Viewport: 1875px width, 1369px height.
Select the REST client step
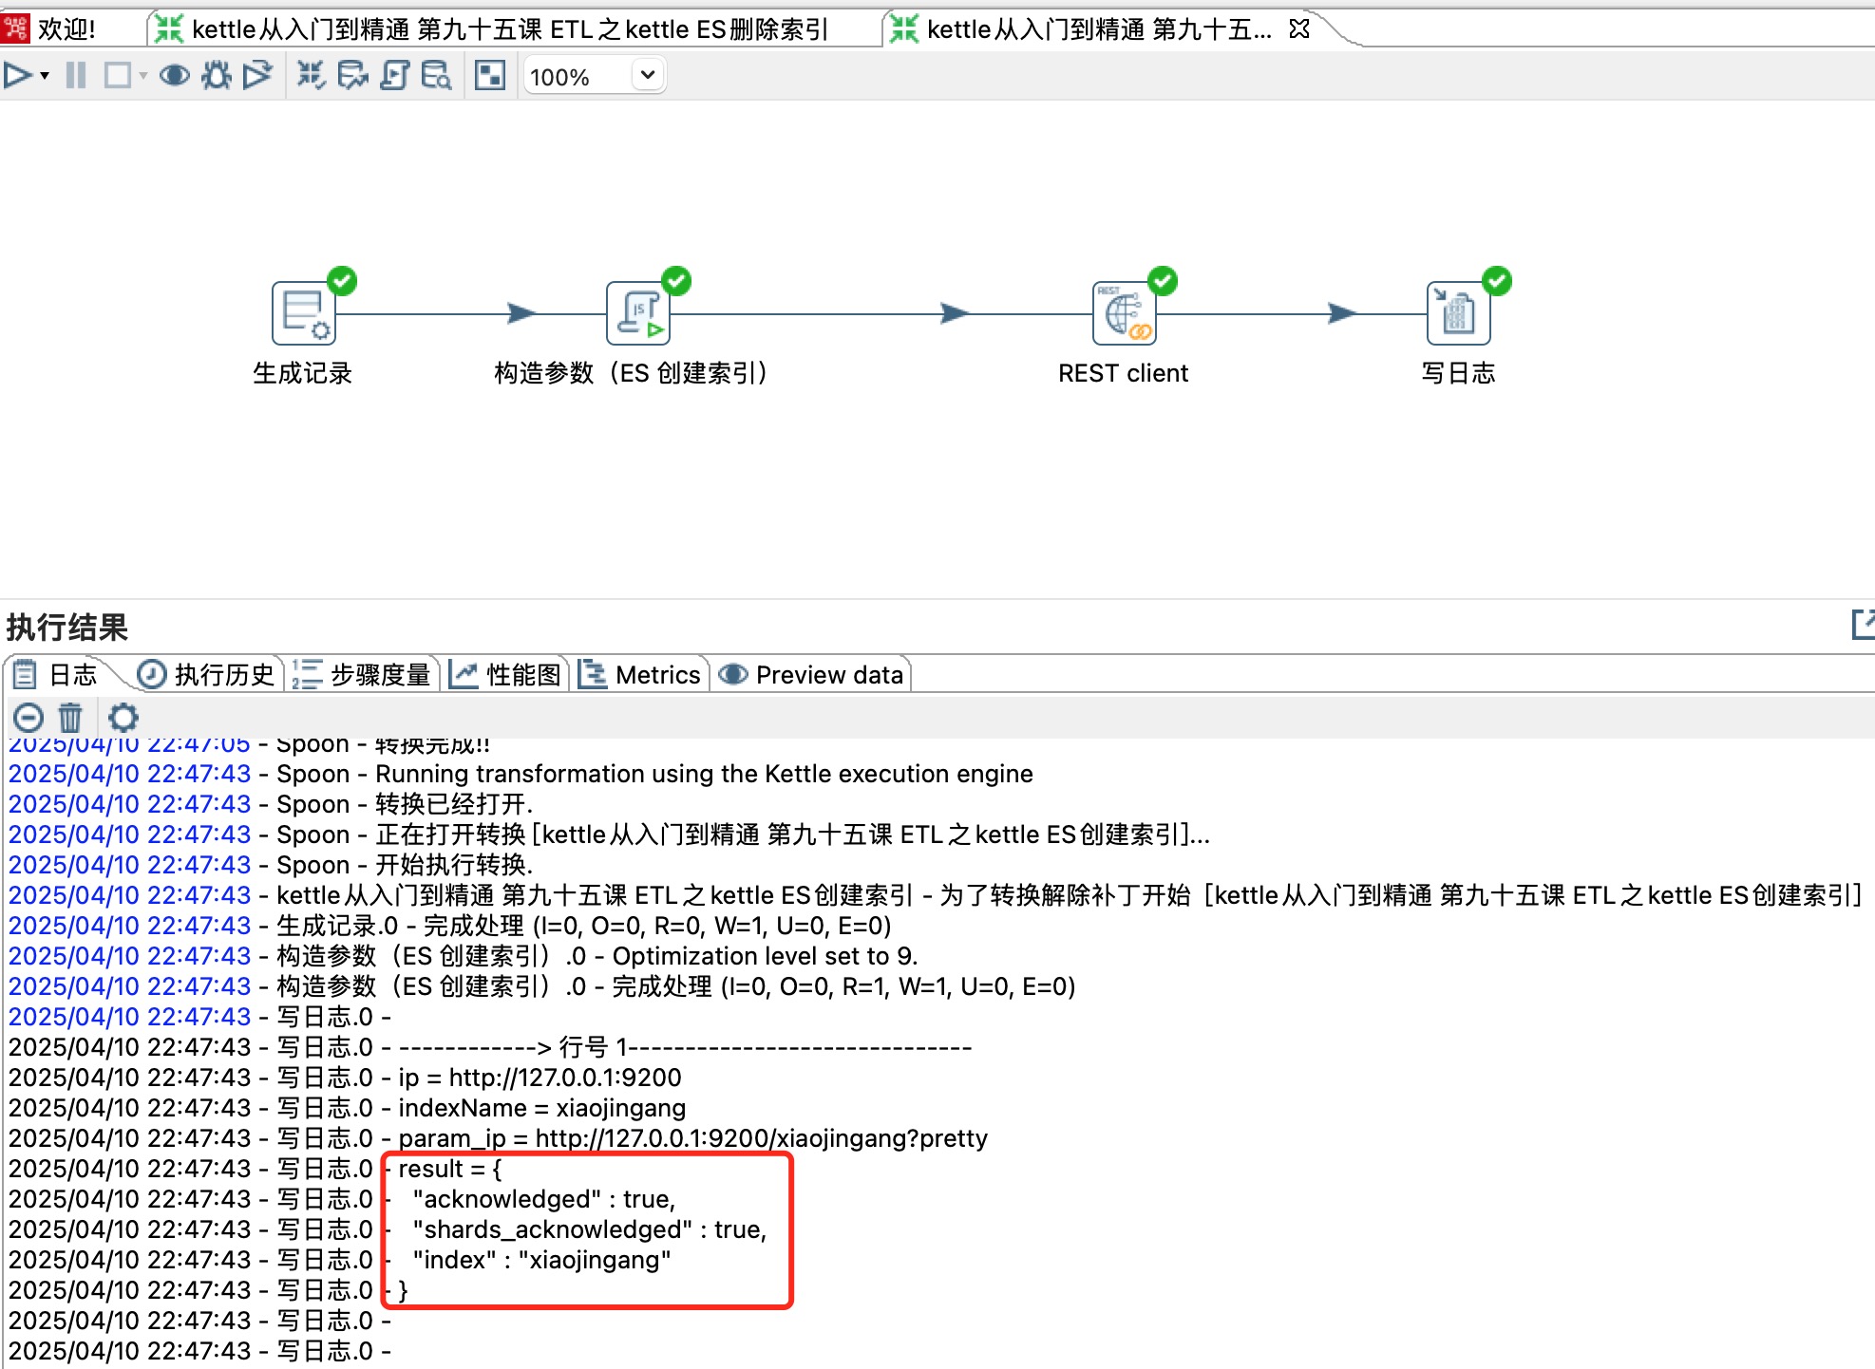(1124, 314)
